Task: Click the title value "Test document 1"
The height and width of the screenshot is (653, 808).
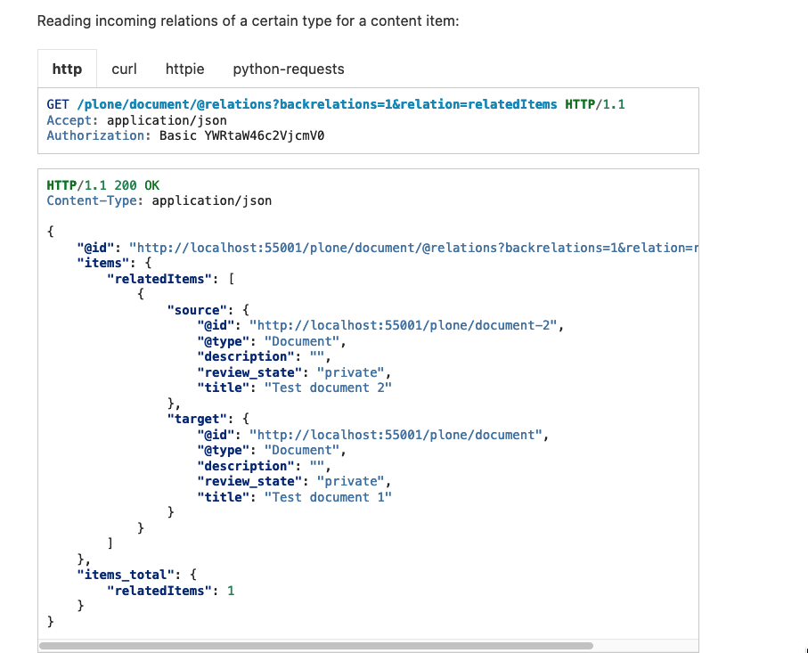Action: coord(328,497)
